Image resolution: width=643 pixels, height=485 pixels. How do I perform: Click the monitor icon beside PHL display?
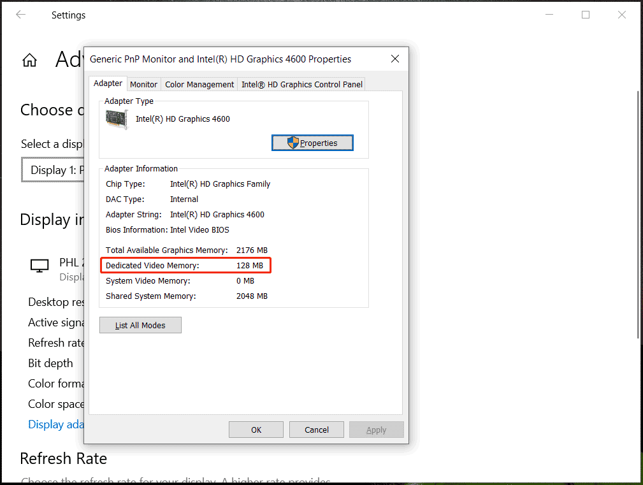pyautogui.click(x=40, y=266)
